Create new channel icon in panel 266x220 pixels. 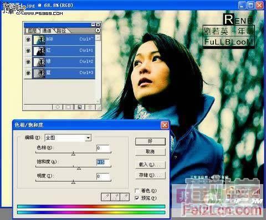79,107
